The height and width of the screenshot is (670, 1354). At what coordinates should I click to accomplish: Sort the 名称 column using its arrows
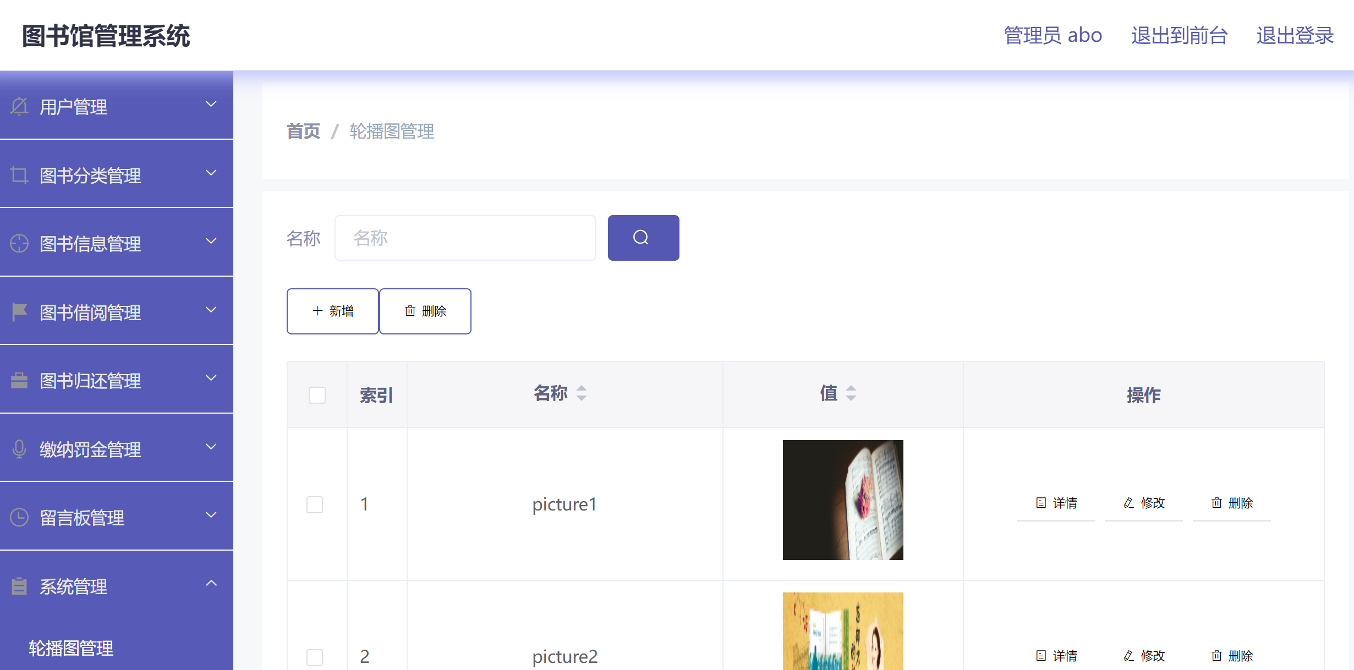pos(582,393)
